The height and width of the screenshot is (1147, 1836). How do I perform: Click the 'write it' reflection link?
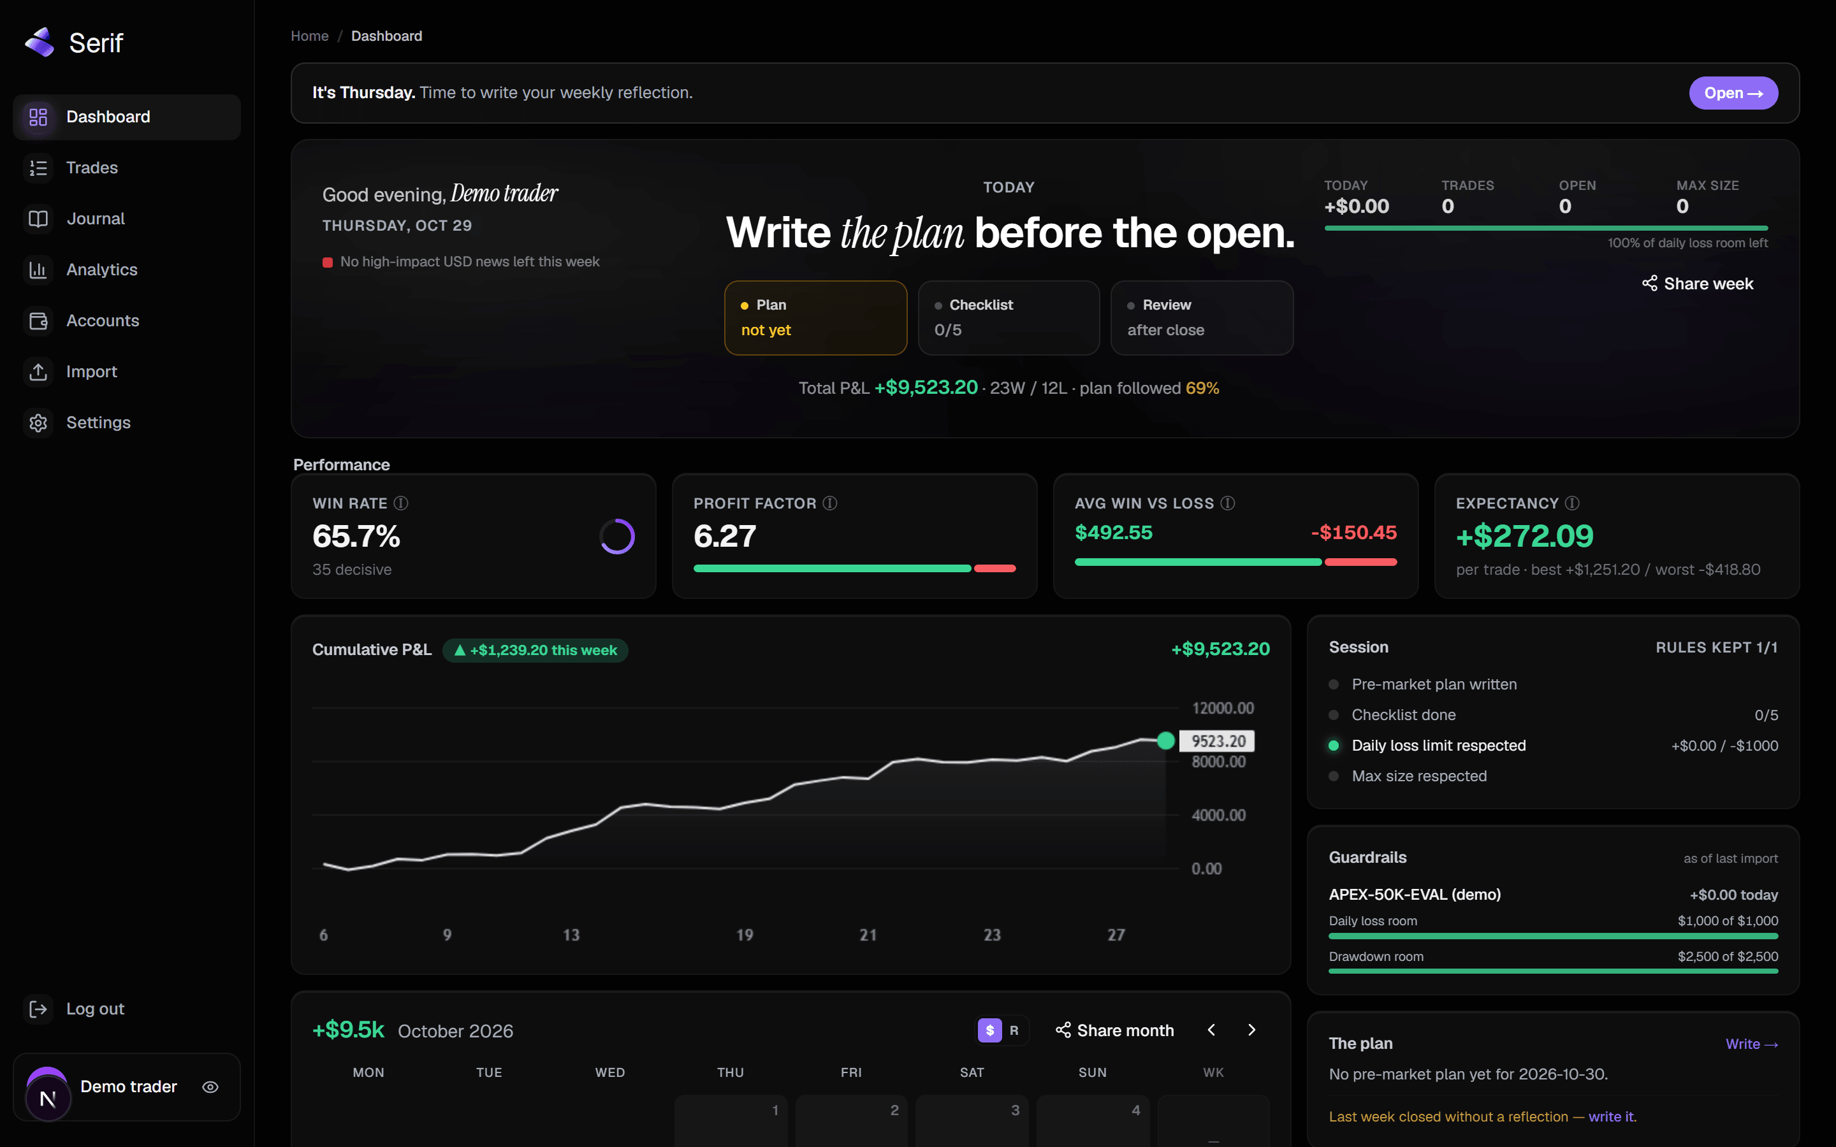tap(1612, 1116)
